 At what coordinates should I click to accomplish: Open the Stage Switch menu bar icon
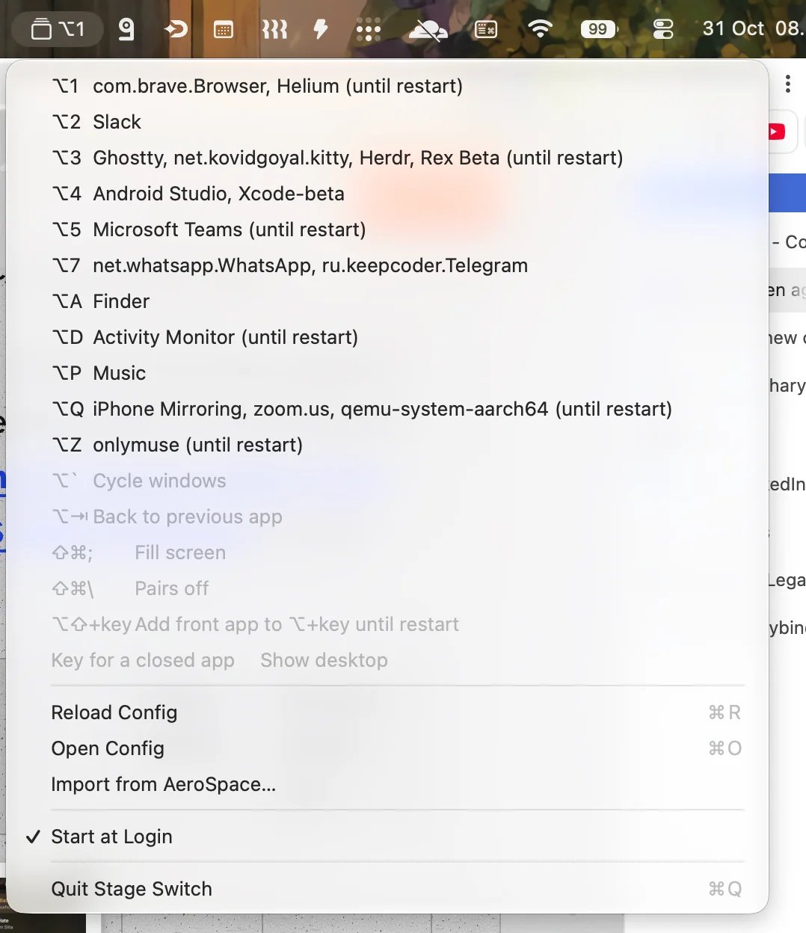(x=58, y=30)
